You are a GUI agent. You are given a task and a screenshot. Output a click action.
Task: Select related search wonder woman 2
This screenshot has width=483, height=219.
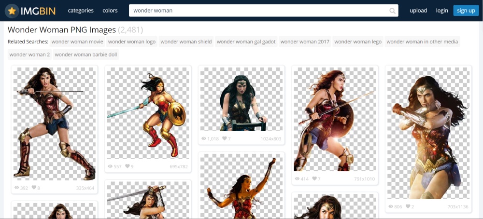click(x=29, y=55)
